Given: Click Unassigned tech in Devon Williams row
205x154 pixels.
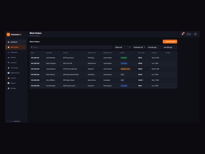Looking at the screenshot, I should [x=107, y=80].
